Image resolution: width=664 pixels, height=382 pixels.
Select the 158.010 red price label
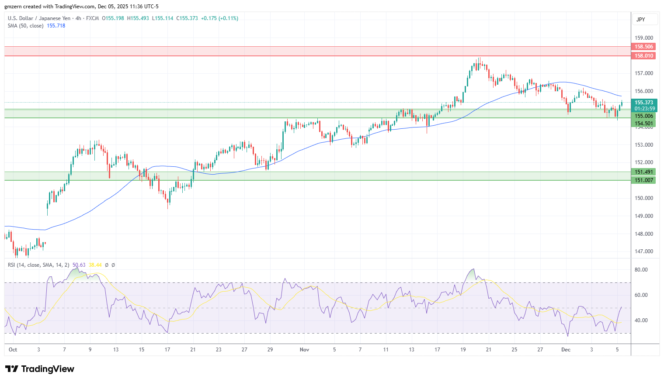[644, 56]
